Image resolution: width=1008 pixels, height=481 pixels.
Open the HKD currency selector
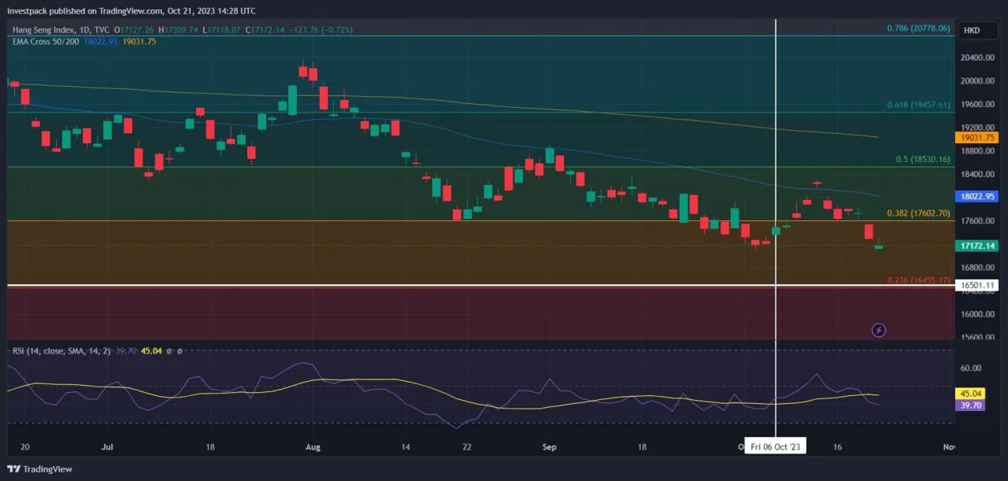pyautogui.click(x=972, y=30)
